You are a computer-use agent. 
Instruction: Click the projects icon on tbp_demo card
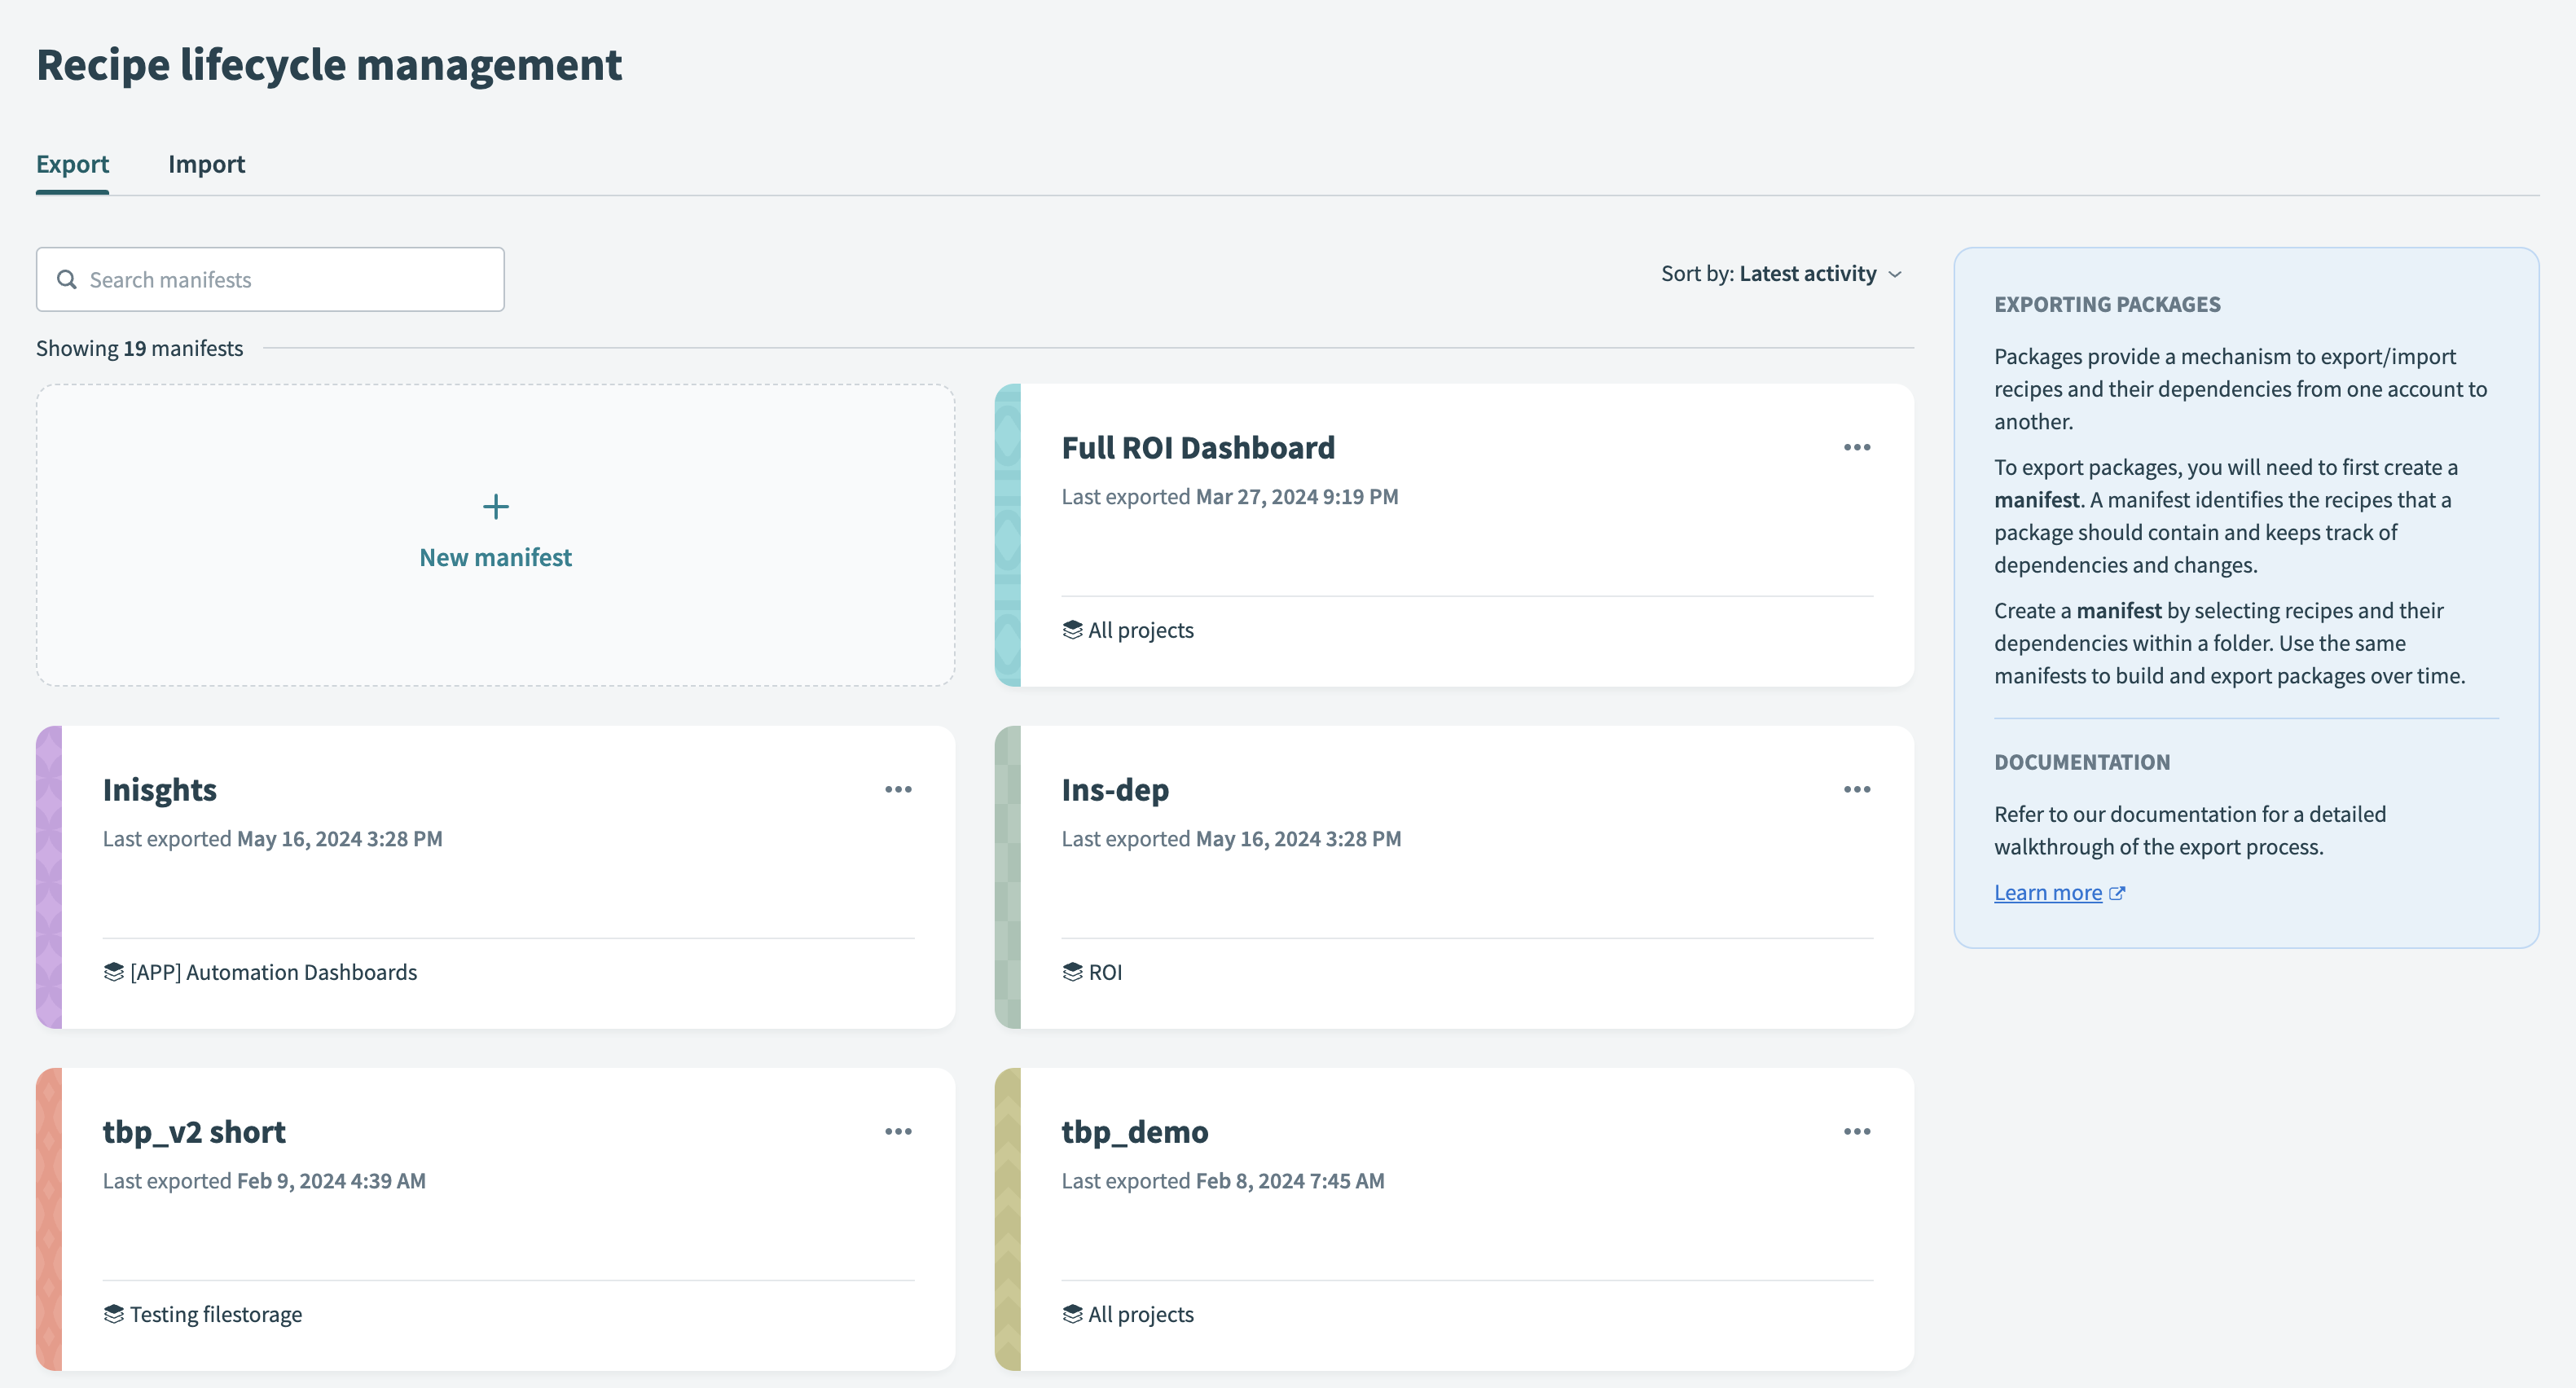(x=1072, y=1314)
